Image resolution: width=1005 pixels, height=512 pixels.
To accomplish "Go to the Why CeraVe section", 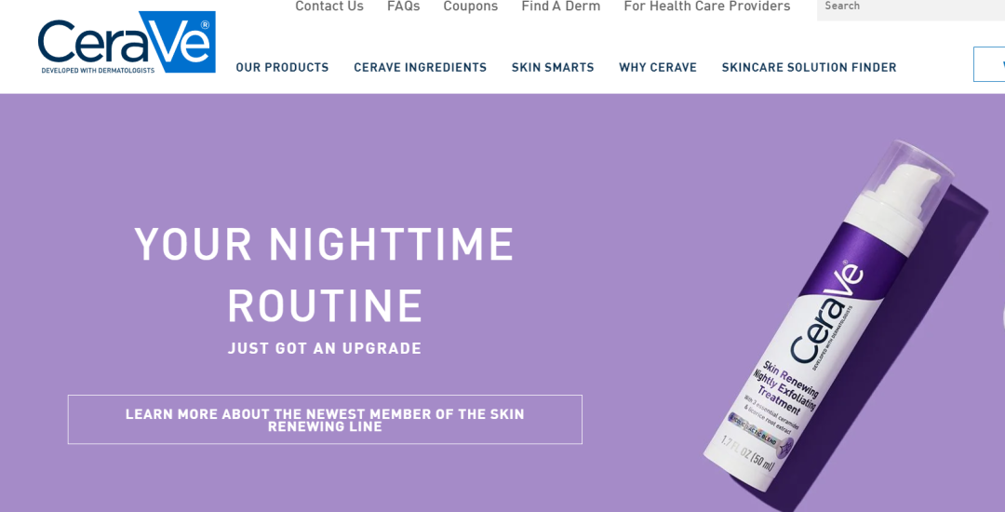I will tap(658, 67).
